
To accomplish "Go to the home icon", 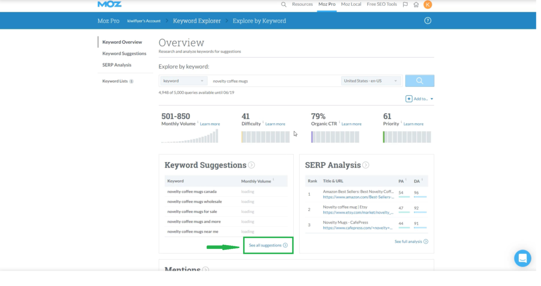I will click(416, 4).
